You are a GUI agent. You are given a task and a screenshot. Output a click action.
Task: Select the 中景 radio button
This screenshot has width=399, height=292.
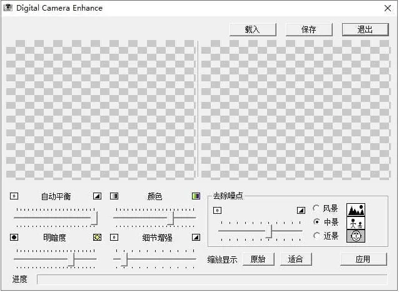pyautogui.click(x=316, y=222)
